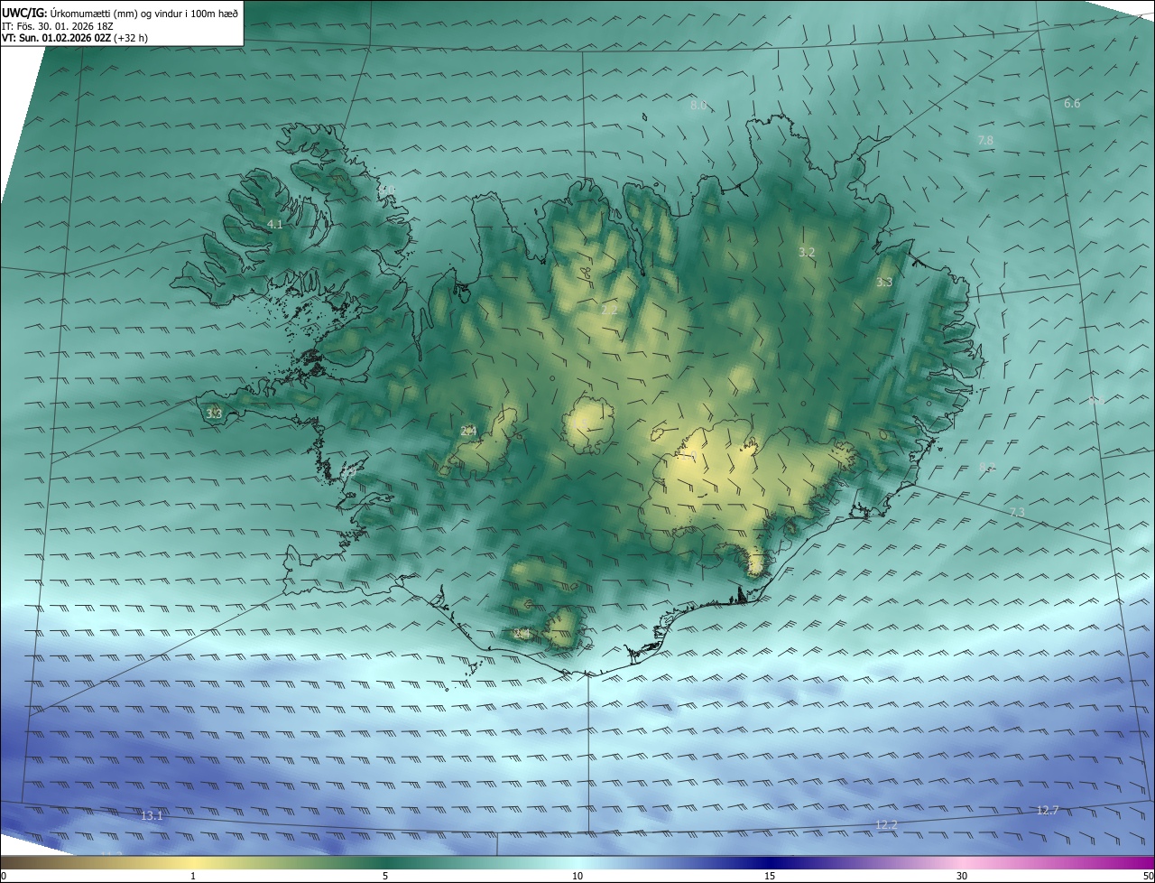The width and height of the screenshot is (1155, 883).
Task: Click the 3.2 value in northeast Iceland
Action: point(807,253)
